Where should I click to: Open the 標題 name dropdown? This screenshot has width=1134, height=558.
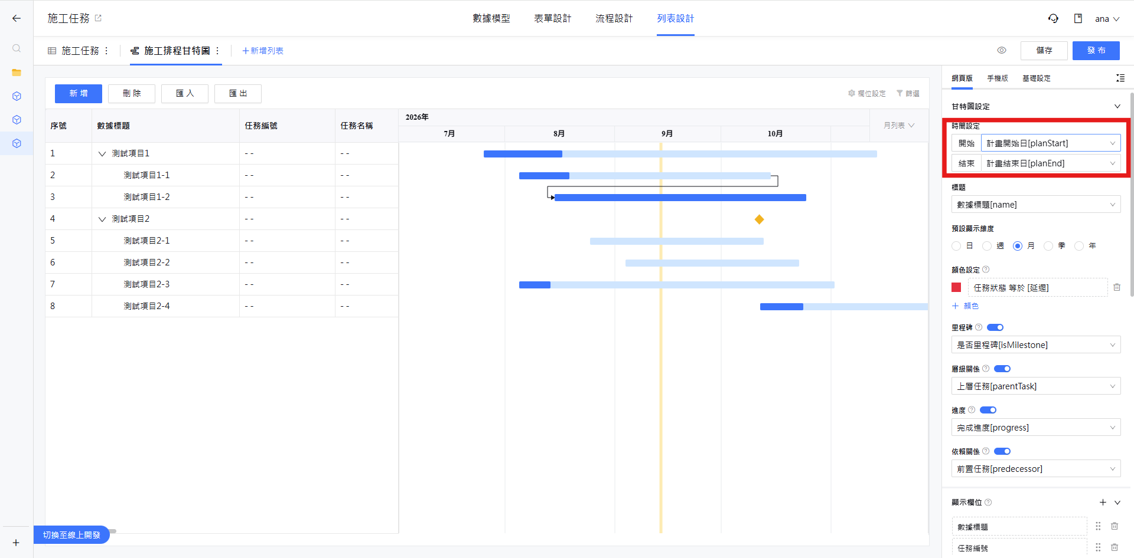pyautogui.click(x=1036, y=205)
